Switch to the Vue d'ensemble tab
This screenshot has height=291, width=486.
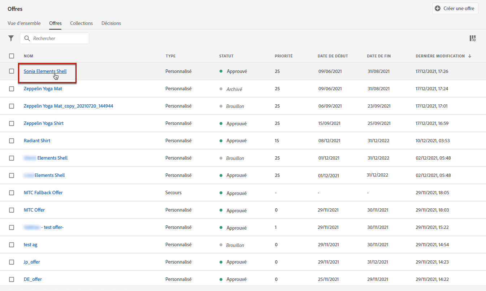tap(24, 23)
